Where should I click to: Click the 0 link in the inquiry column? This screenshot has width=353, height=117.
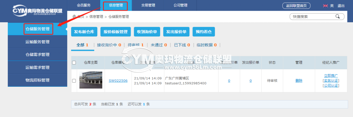(229, 81)
